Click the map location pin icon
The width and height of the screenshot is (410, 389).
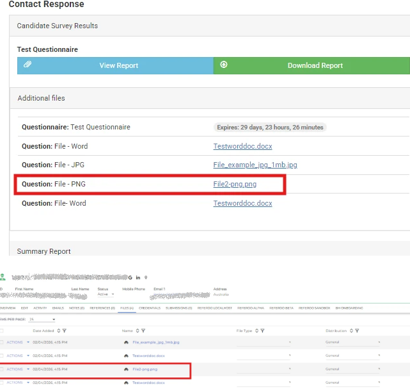pyautogui.click(x=146, y=277)
